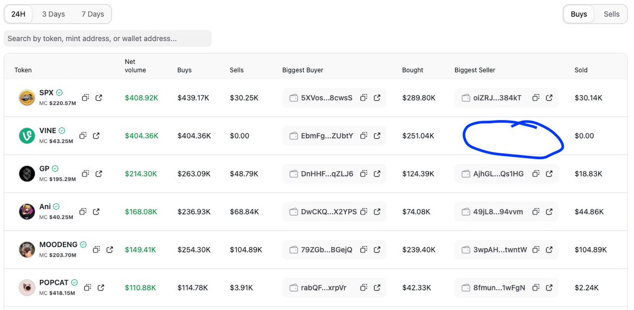Focus the token or wallet search field
Image resolution: width=634 pixels, height=310 pixels.
(x=108, y=39)
